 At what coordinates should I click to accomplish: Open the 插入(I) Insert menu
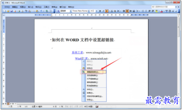pyautogui.click(x=30, y=7)
